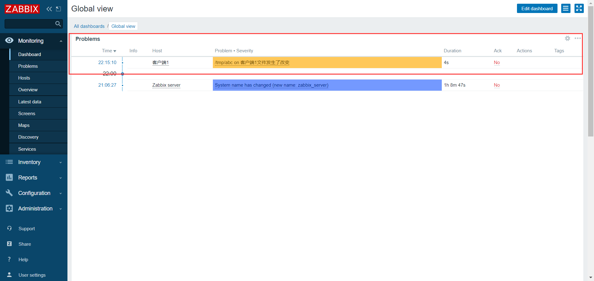
Task: Open Problems widget three-dots menu
Action: pyautogui.click(x=578, y=38)
